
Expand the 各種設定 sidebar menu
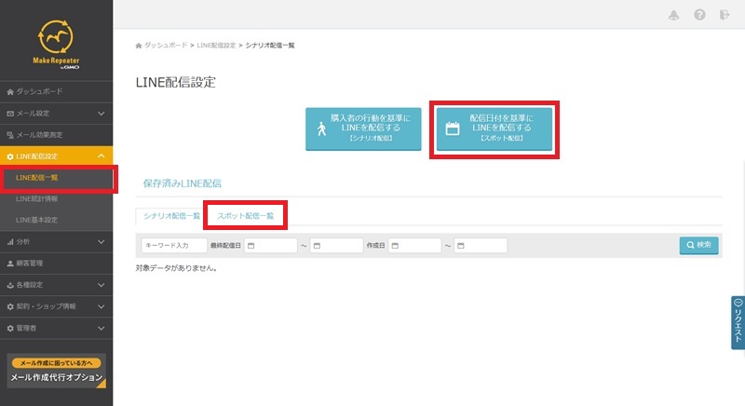coord(57,285)
